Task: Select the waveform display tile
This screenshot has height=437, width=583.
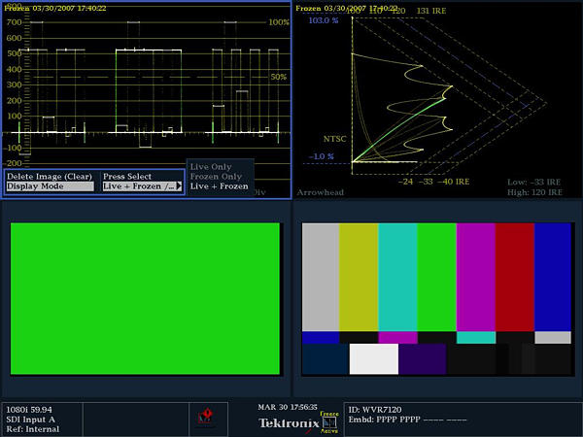Action: pyautogui.click(x=146, y=78)
